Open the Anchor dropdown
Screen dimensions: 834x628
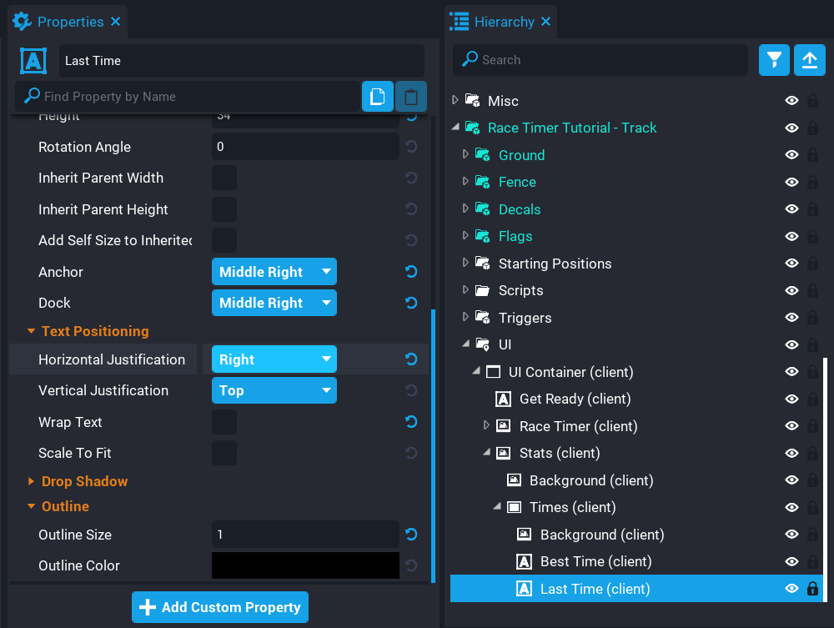click(x=274, y=272)
